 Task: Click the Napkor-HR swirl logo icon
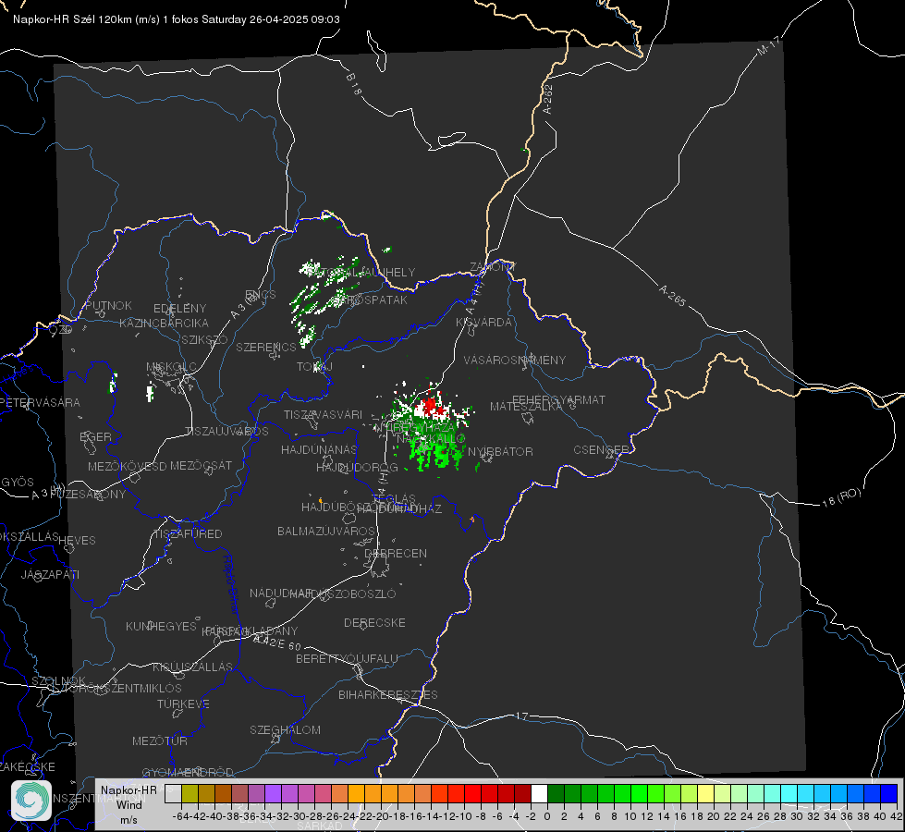point(31,801)
